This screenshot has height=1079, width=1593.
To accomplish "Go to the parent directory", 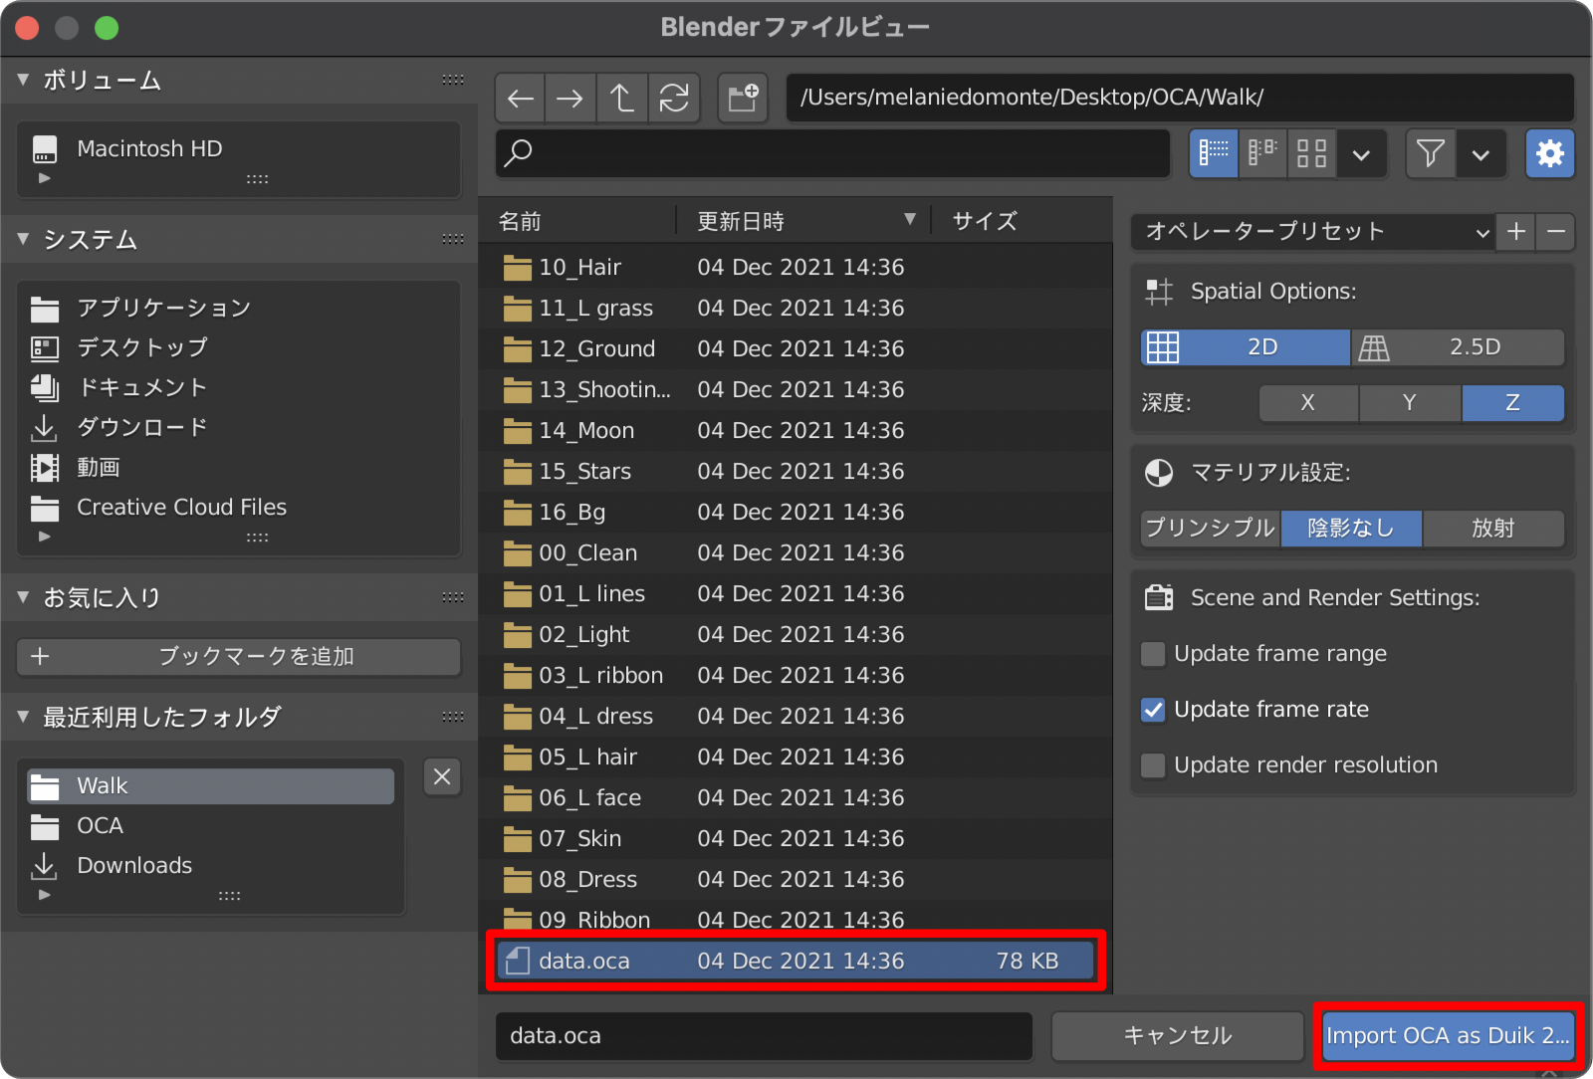I will point(621,98).
